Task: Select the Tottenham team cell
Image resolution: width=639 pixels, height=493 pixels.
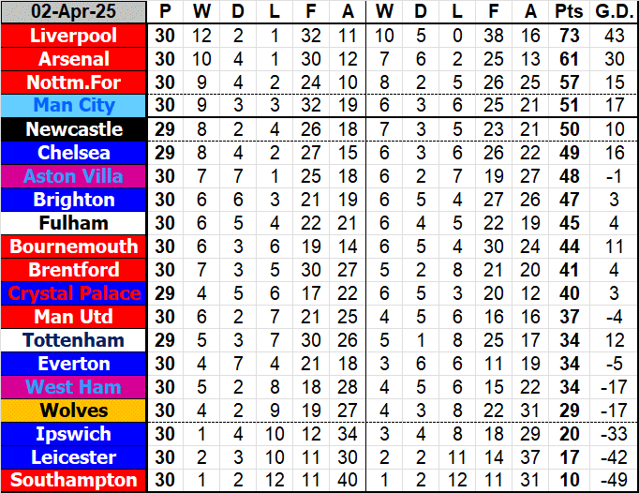Action: [74, 340]
